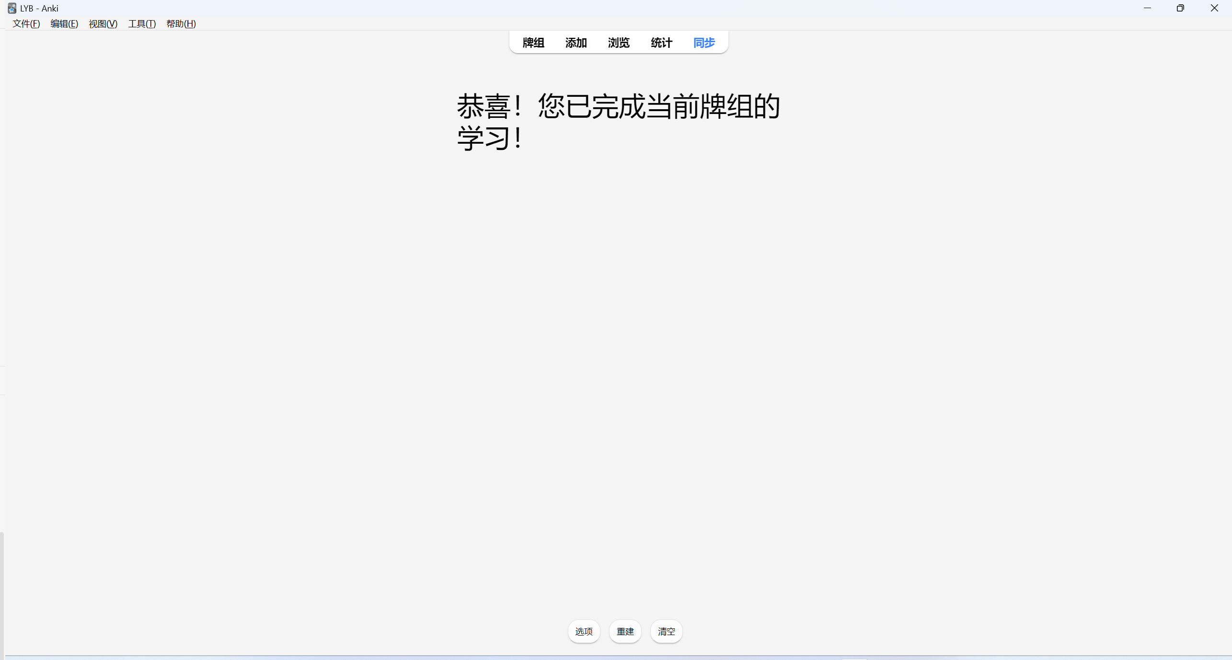Click 添加 to add a card
The height and width of the screenshot is (660, 1232).
[576, 43]
